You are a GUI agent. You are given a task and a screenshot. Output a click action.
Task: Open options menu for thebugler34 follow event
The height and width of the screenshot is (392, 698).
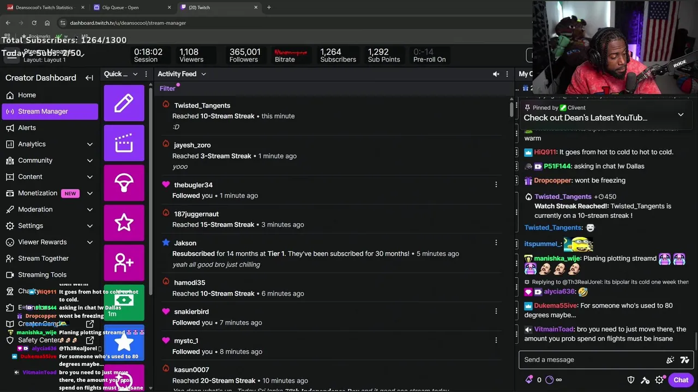496,185
